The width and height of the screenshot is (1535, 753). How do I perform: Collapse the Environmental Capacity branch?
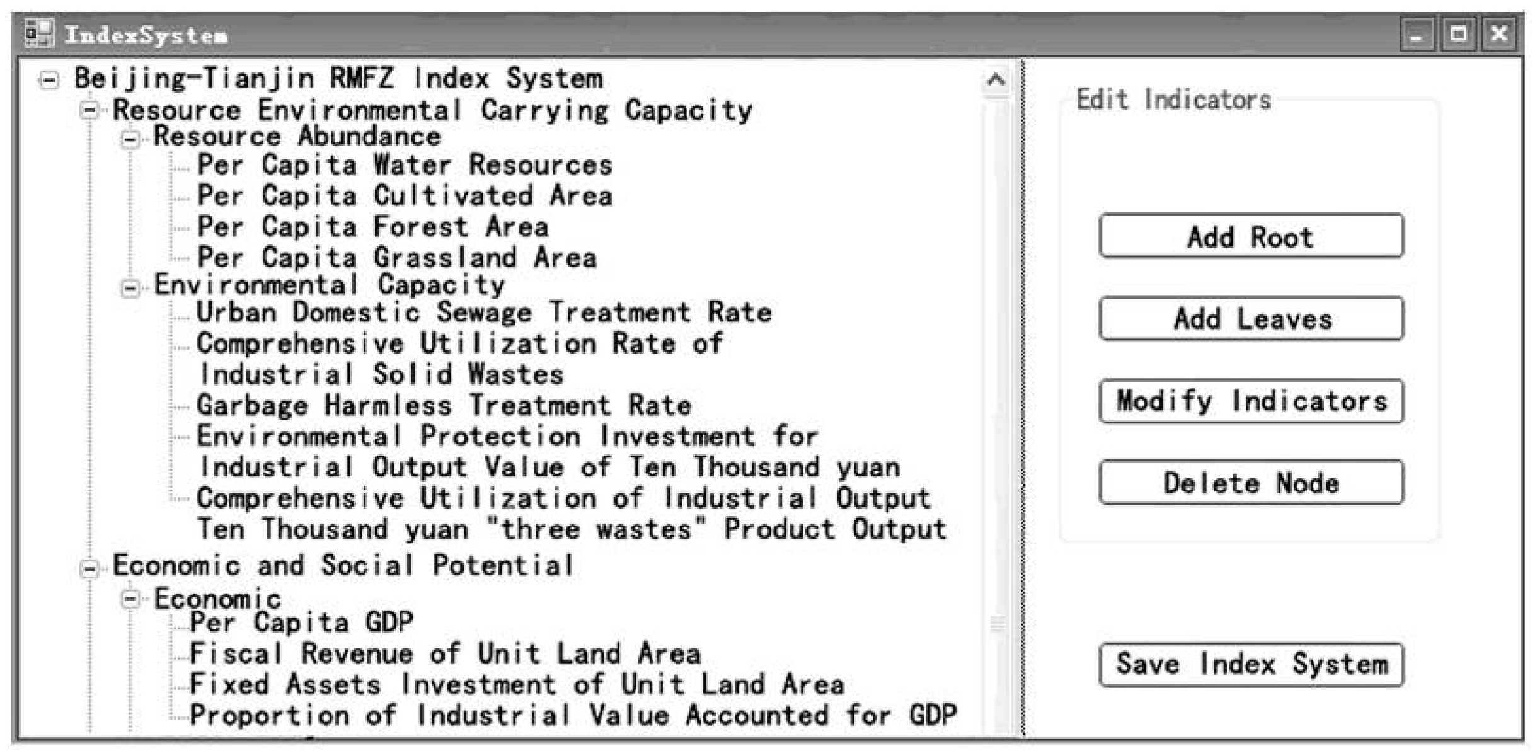click(130, 288)
